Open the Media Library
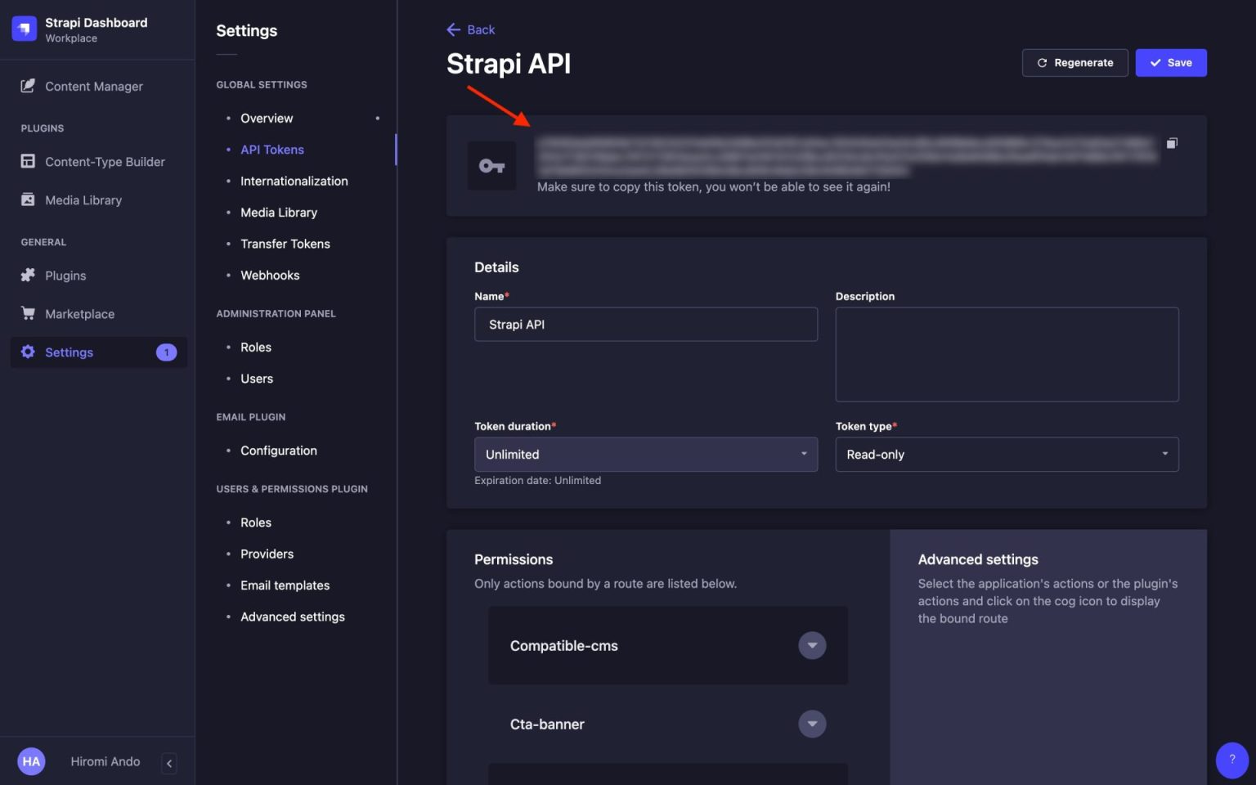1256x785 pixels. coord(29,200)
